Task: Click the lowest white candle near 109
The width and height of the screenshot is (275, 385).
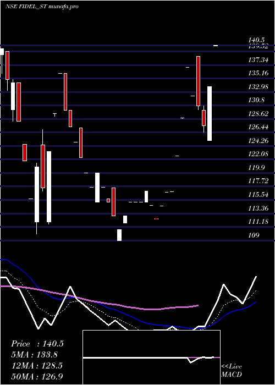Action: coord(119,235)
